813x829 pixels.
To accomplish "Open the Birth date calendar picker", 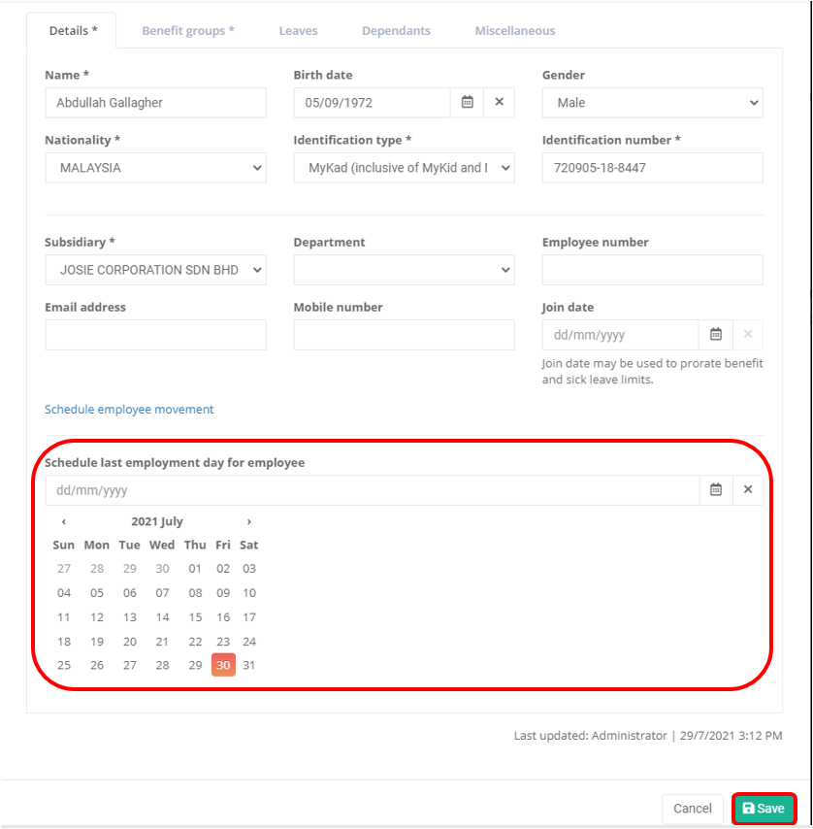I will 467,102.
